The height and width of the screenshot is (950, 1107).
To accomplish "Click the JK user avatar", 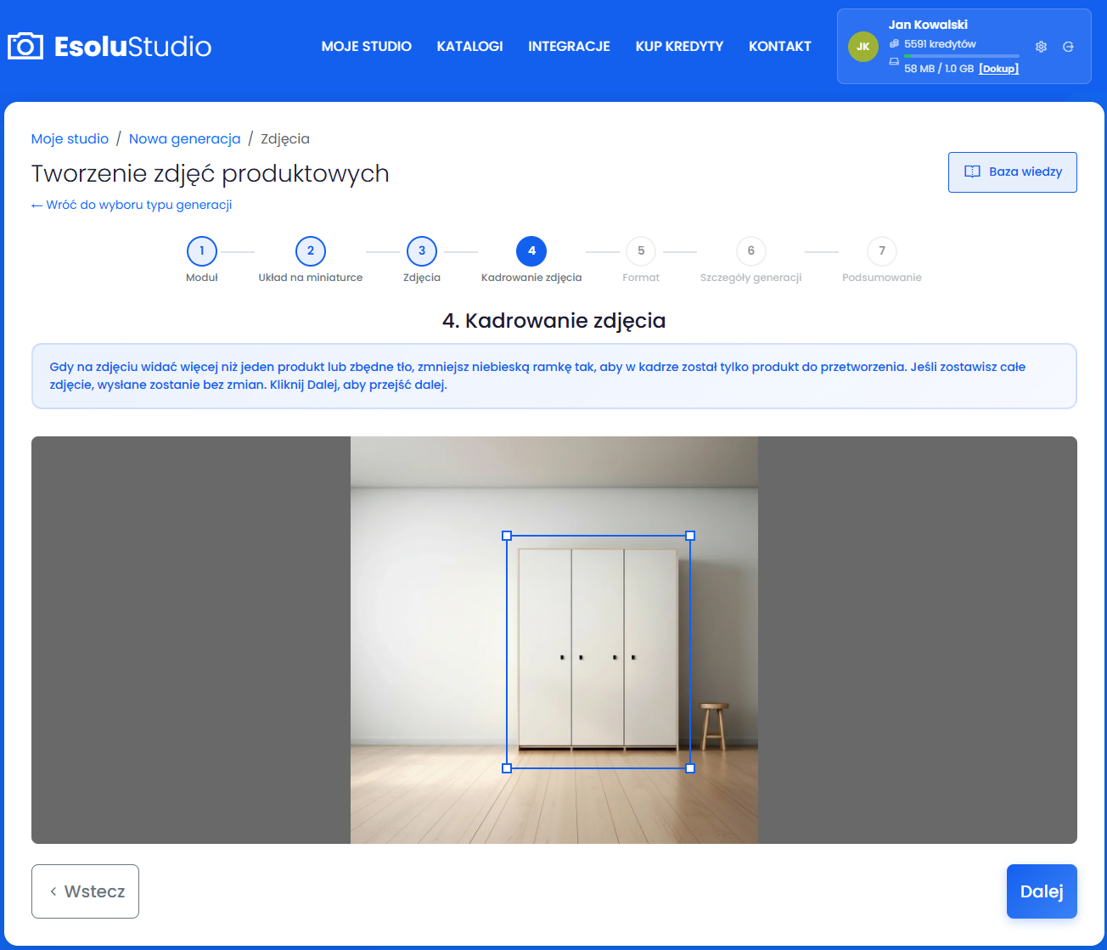I will pos(863,47).
